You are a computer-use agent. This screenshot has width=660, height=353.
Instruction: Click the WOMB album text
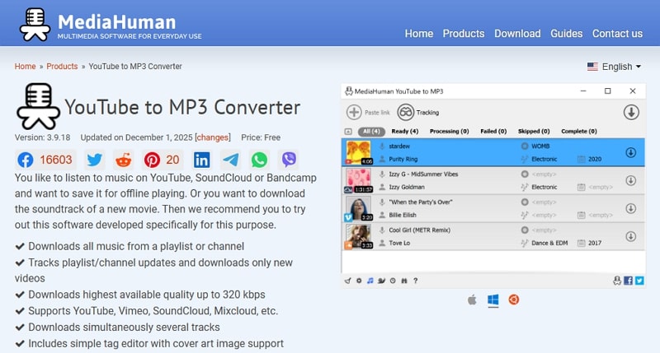coord(540,146)
